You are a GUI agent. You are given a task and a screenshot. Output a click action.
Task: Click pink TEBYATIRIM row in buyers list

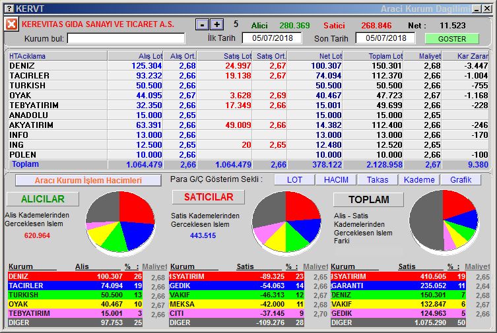75,313
